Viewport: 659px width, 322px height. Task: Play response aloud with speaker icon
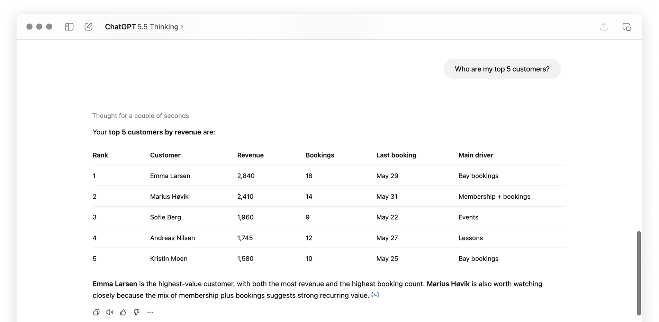110,312
